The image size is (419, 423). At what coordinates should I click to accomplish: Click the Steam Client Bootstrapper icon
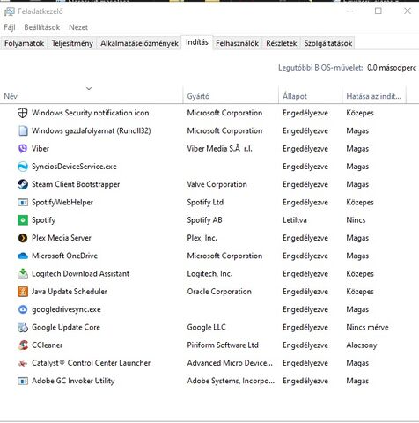23,184
